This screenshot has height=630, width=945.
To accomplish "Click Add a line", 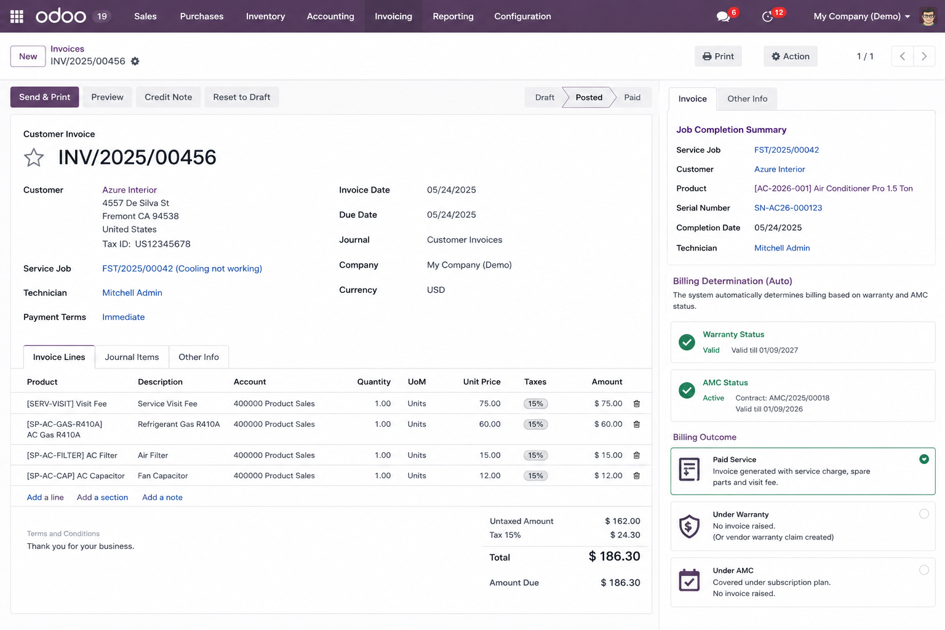I will [x=45, y=497].
